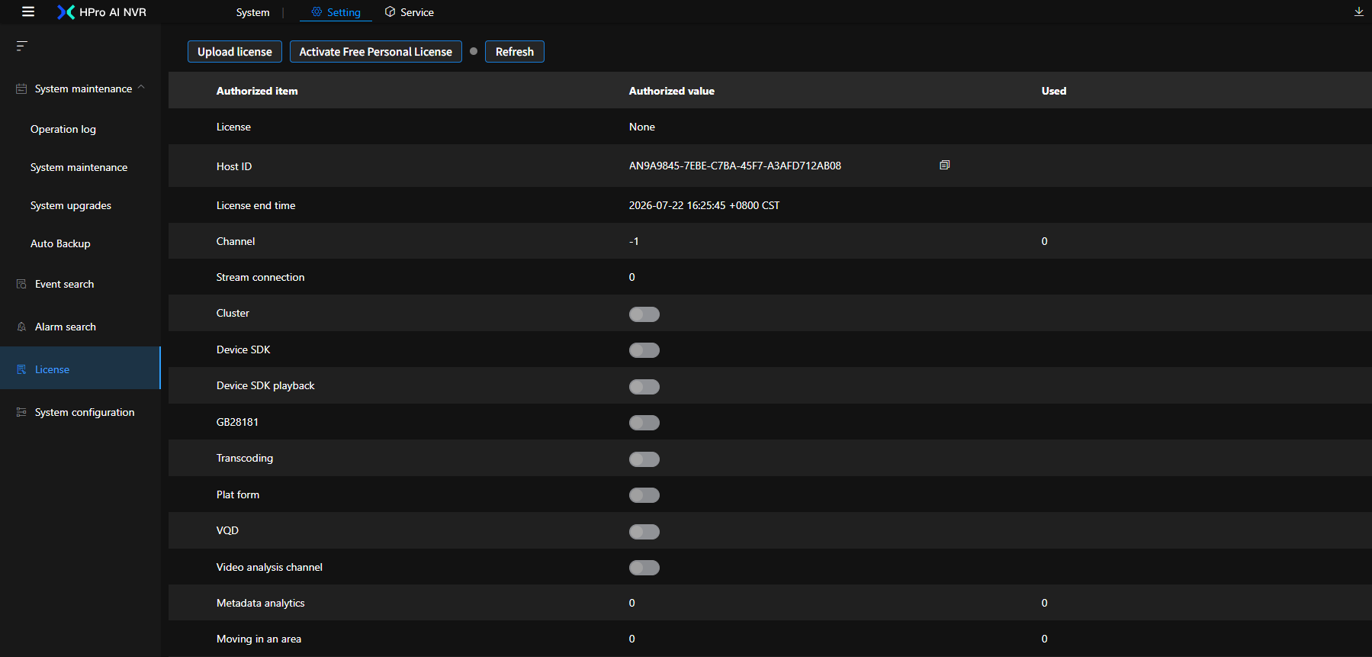This screenshot has height=657, width=1372.
Task: Click the Refresh button
Action: tap(515, 51)
